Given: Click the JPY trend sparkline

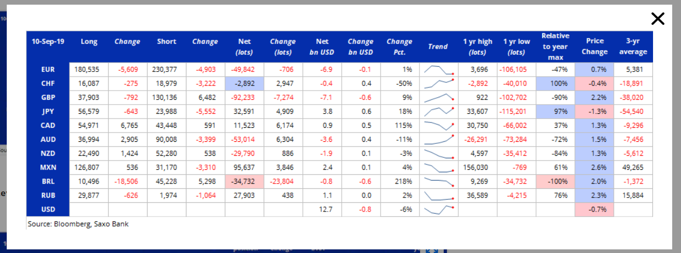Looking at the screenshot, I should click(438, 111).
